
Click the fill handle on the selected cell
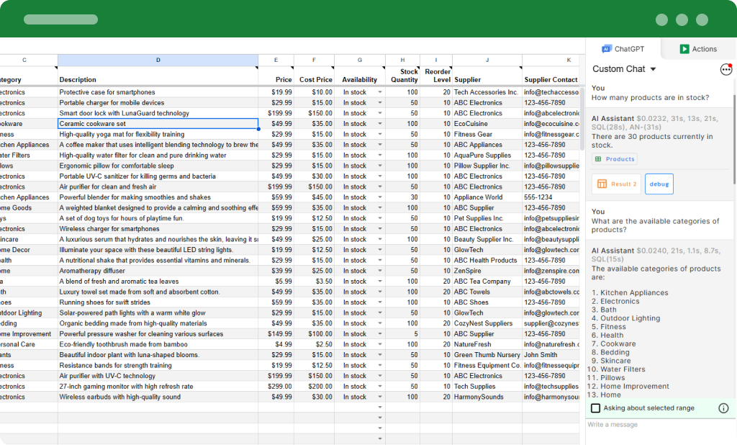pos(258,129)
